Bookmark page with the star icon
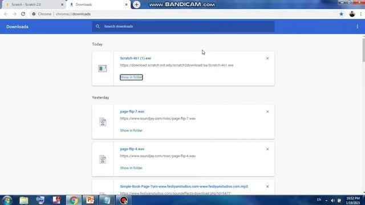Viewport: 365px width, 205px height. point(341,14)
